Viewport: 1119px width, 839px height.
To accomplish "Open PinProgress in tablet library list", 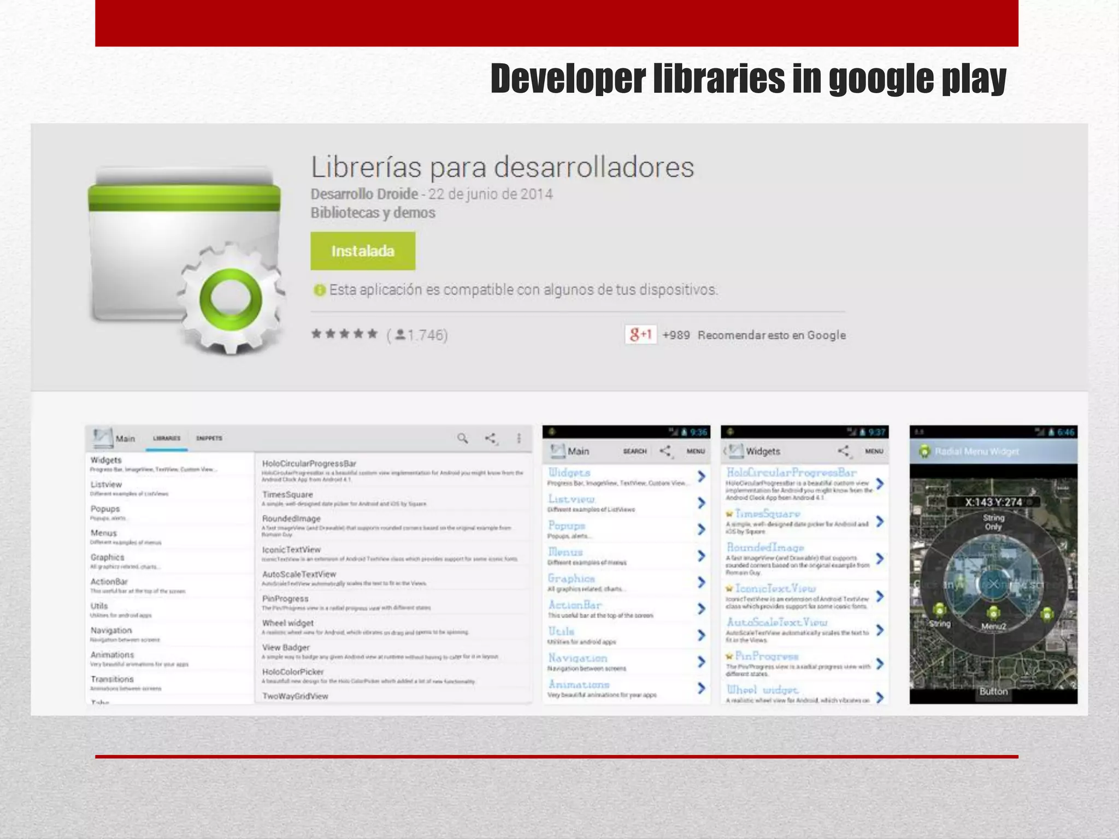I will click(393, 602).
